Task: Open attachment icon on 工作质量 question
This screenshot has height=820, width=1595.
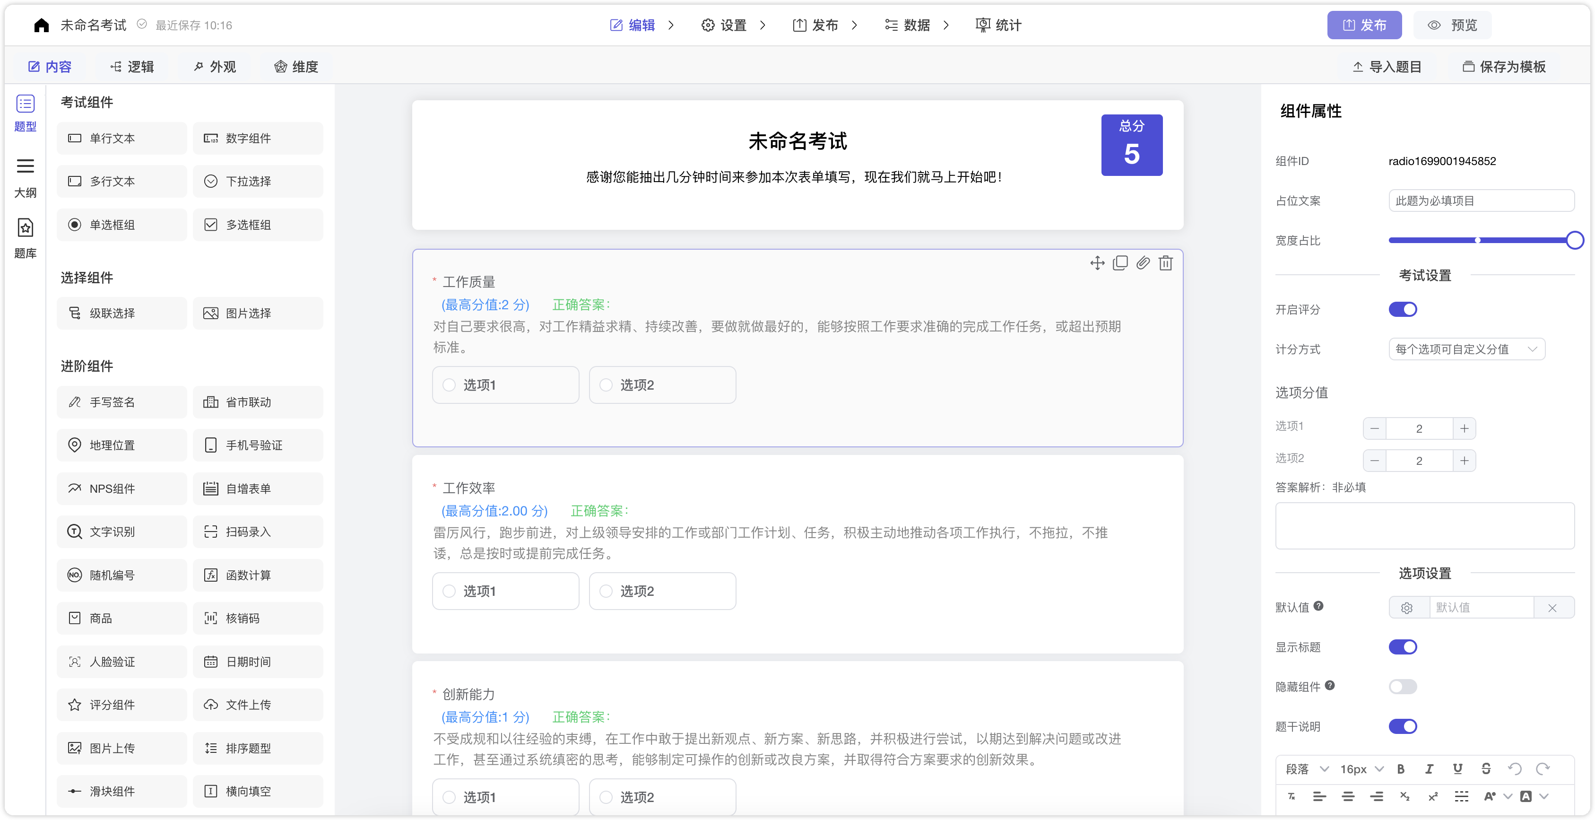Action: click(x=1143, y=262)
